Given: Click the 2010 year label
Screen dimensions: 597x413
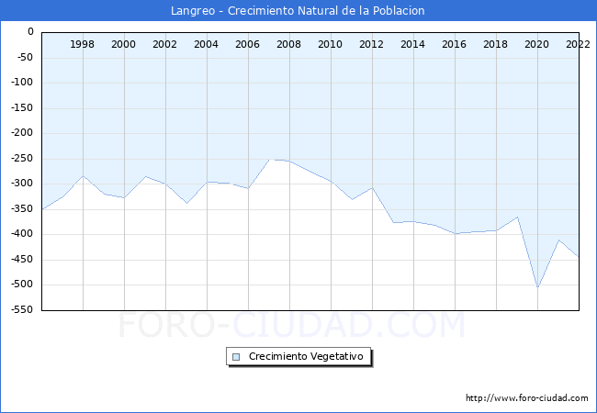Looking at the screenshot, I should coord(330,44).
